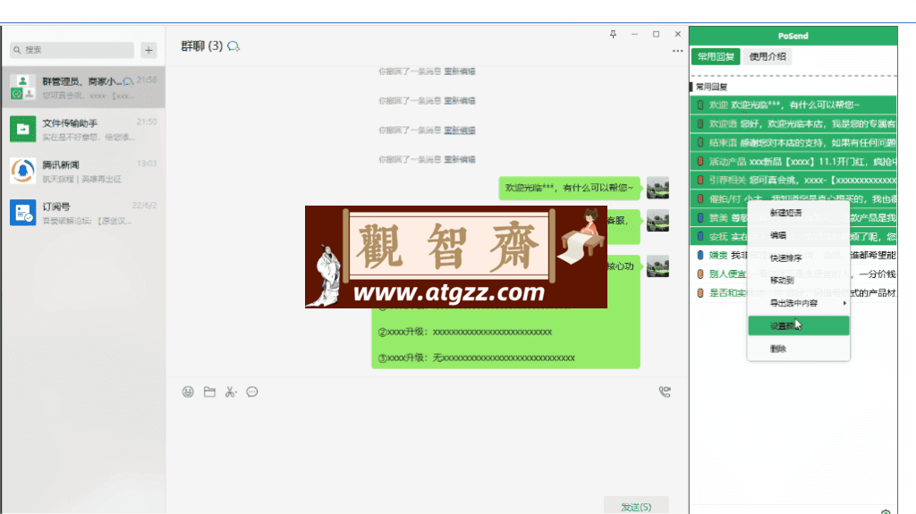The image size is (916, 514).
Task: Select the 赞美 quick reply row
Action: [794, 218]
